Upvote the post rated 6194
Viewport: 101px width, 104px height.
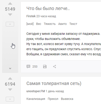[x=10, y=79]
